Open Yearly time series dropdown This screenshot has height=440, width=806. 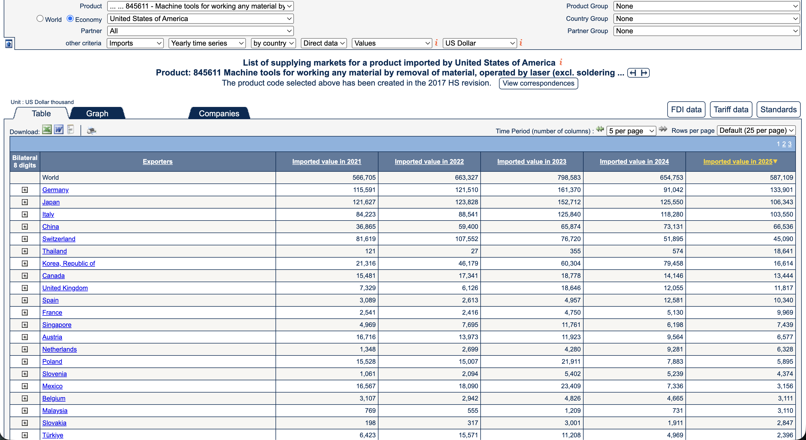tap(207, 43)
